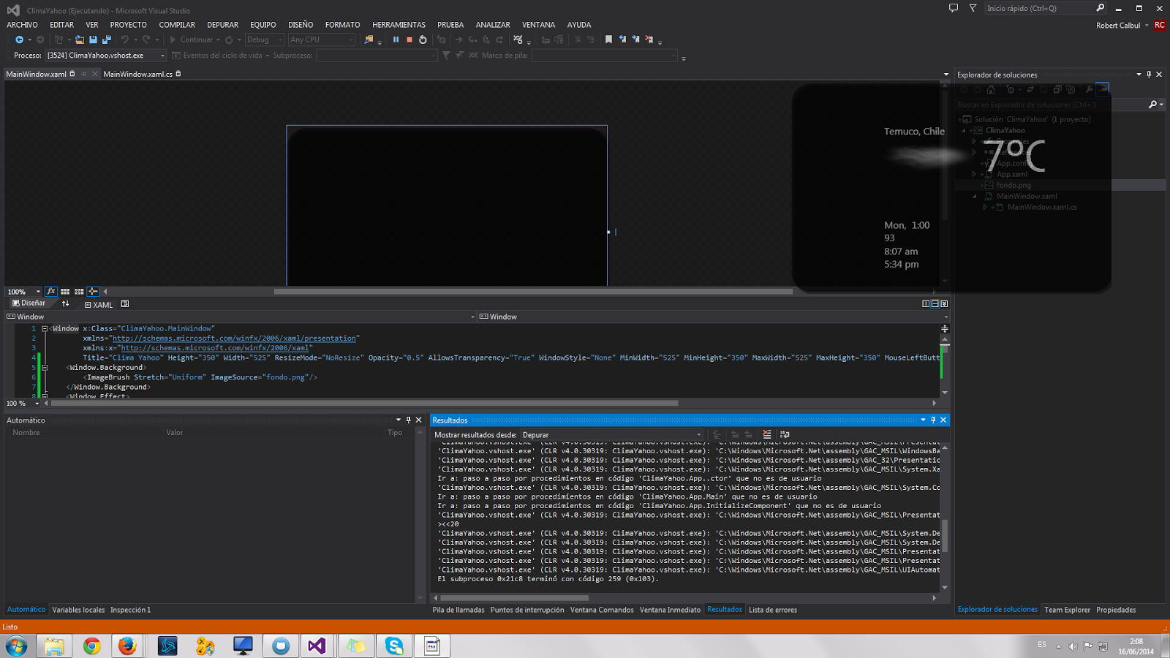Switch to the Lista de errores tab
The width and height of the screenshot is (1170, 658).
click(x=773, y=610)
